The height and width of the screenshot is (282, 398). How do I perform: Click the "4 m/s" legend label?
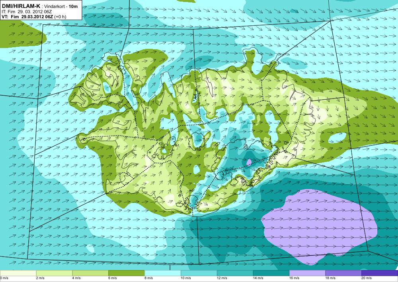[77, 278]
